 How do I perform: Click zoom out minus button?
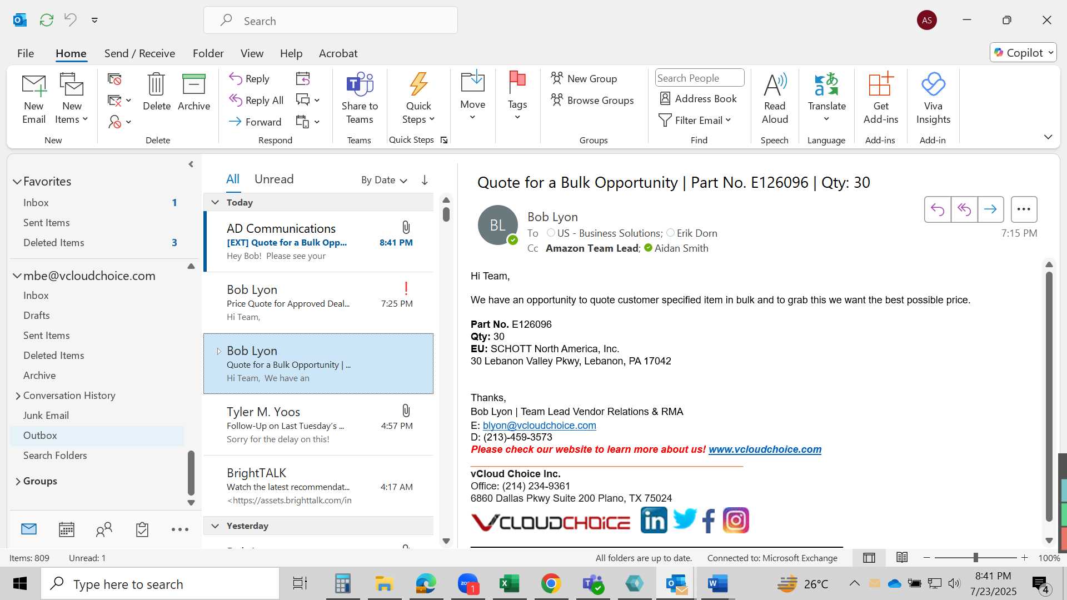coord(926,558)
